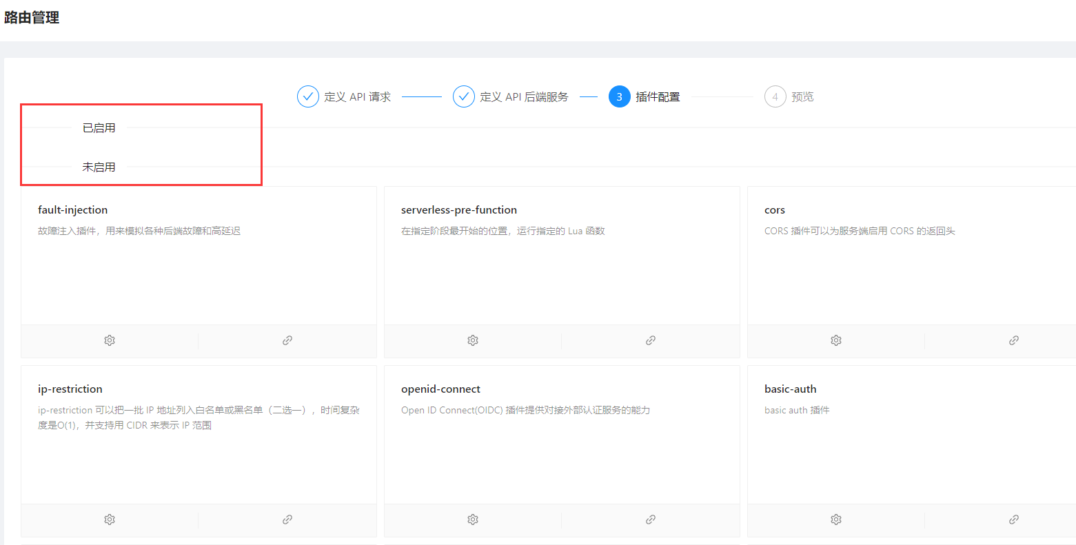Select the serverless-pre-function plugin title
Viewport: 1076px width, 545px height.
coord(459,210)
